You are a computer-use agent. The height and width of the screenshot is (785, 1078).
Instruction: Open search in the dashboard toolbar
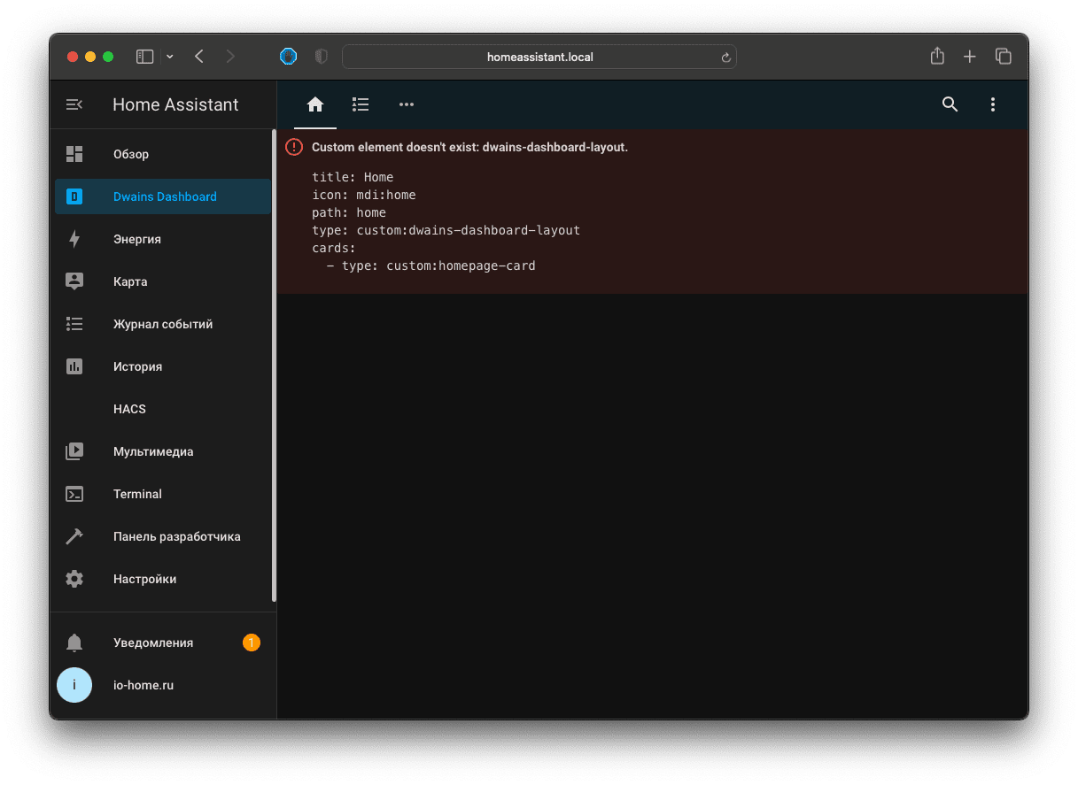(x=950, y=104)
